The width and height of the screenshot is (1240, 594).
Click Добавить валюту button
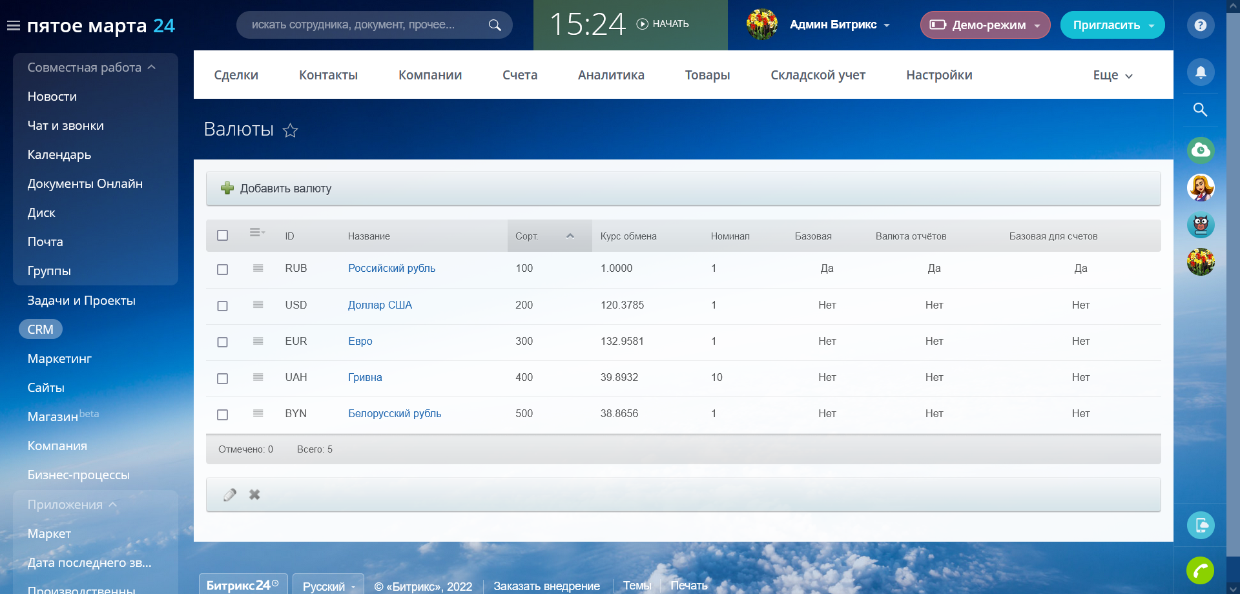[x=276, y=189]
